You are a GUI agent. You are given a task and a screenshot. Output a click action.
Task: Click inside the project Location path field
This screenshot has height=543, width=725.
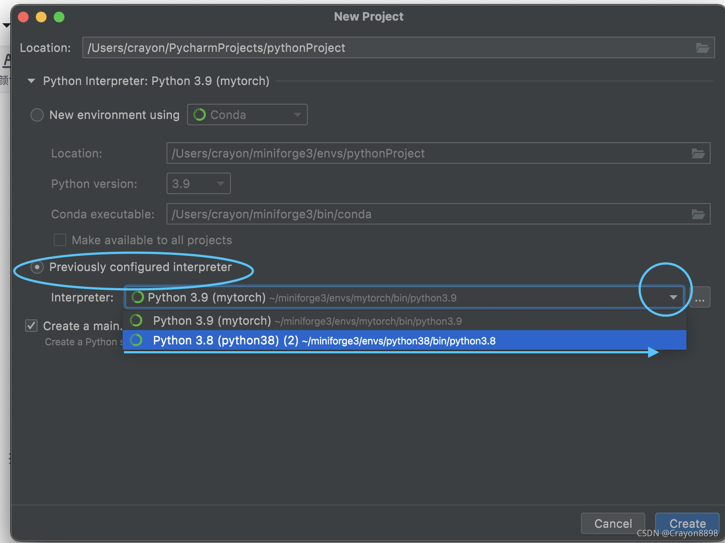click(x=313, y=48)
